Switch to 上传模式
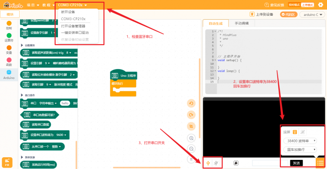Screen dimensions: 327x169 tap(307, 5)
